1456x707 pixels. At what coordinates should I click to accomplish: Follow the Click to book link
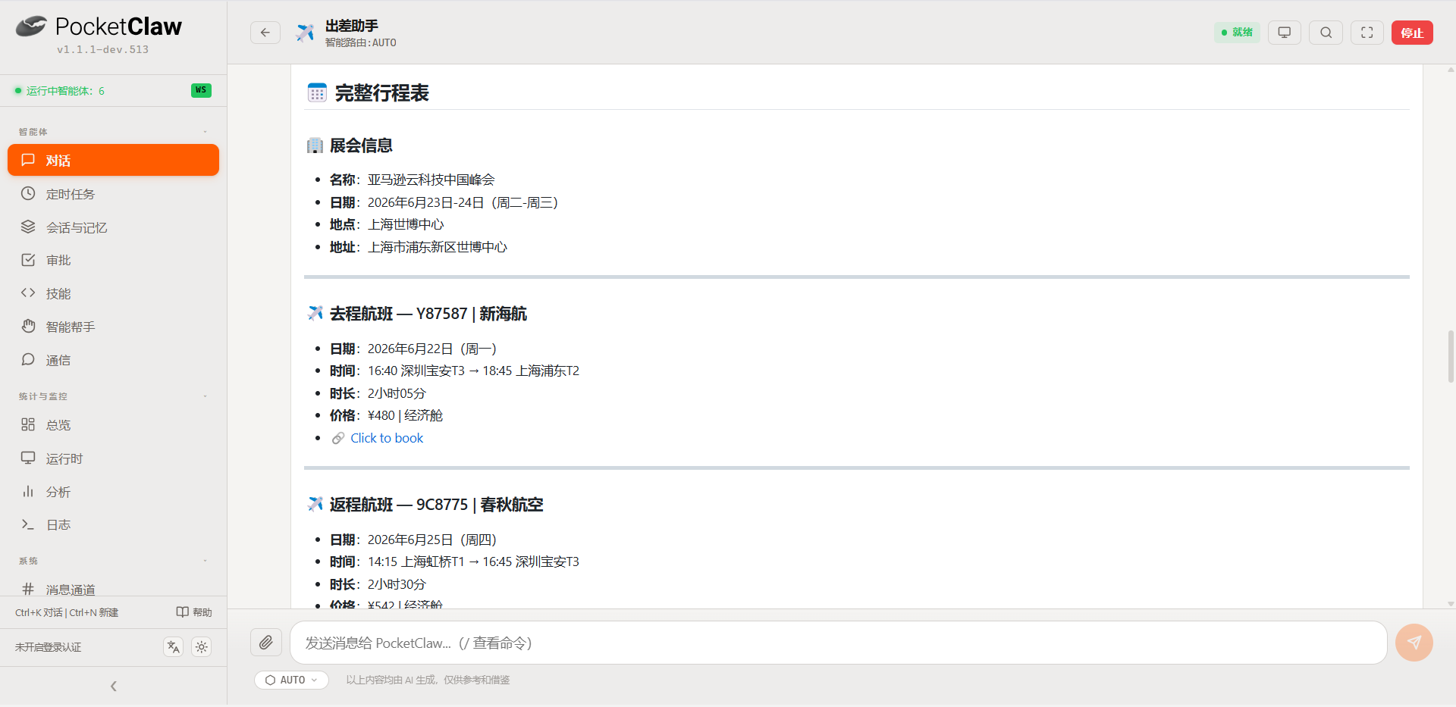[387, 438]
